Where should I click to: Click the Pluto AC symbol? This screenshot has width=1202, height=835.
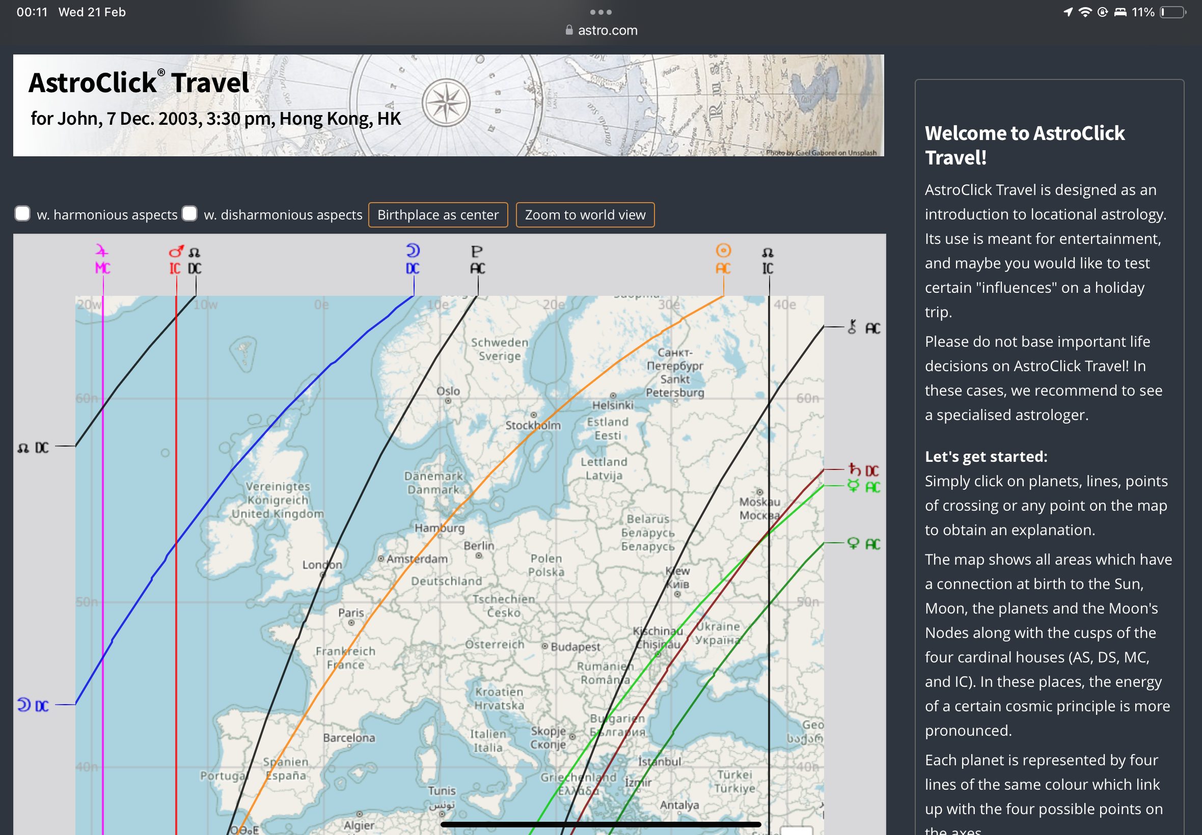(477, 252)
